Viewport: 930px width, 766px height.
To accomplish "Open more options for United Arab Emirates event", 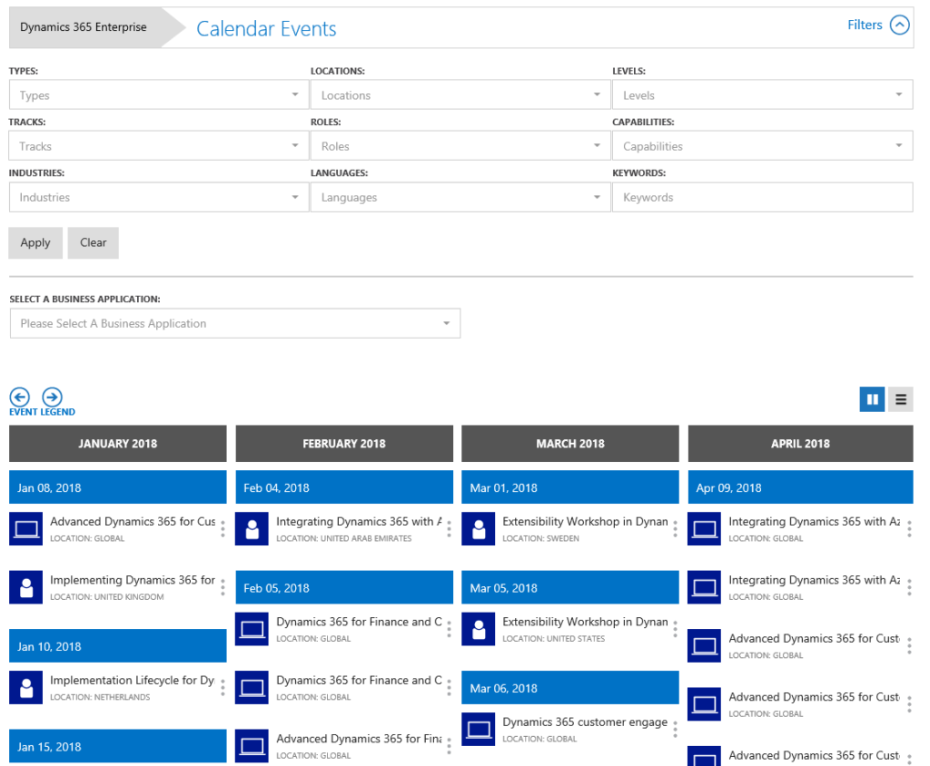I will [449, 529].
